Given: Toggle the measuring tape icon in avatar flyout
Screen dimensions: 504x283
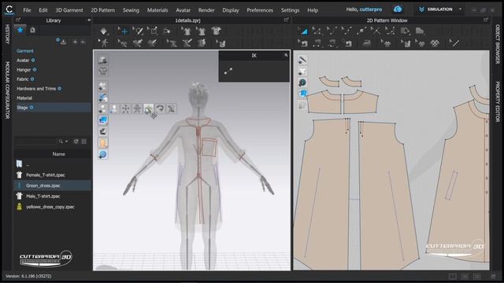Looking at the screenshot, I should 160,108.
